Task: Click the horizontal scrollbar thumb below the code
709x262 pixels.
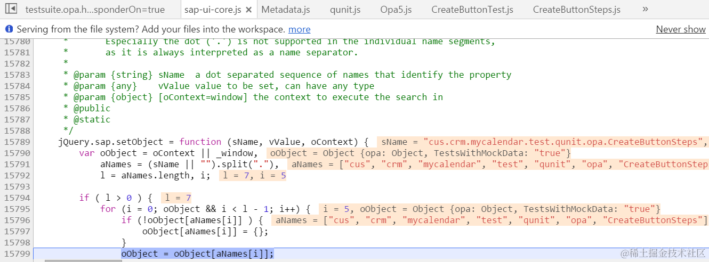Action: (84, 261)
